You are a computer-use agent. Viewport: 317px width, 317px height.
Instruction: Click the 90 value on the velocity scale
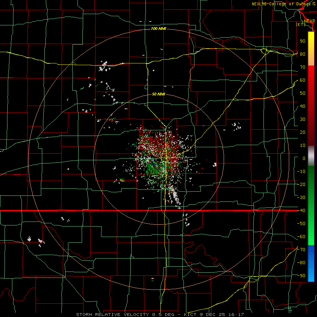pyautogui.click(x=303, y=41)
